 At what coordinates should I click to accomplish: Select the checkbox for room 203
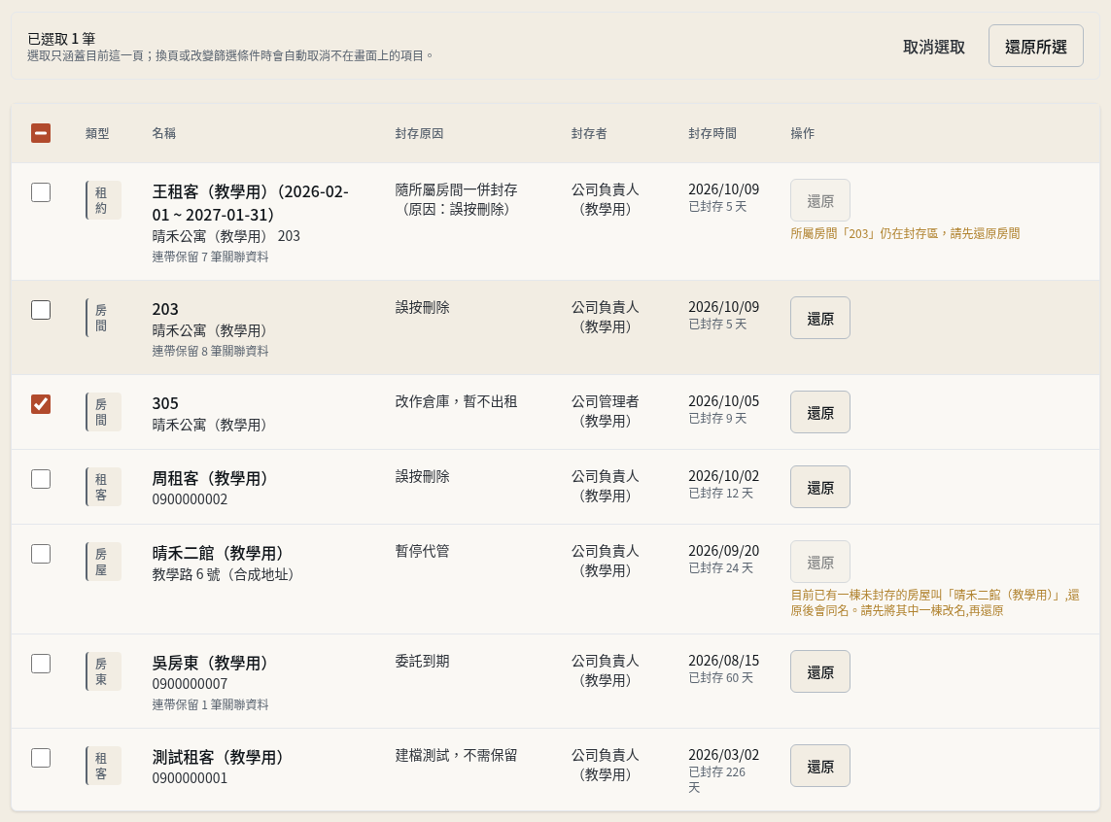tap(41, 310)
